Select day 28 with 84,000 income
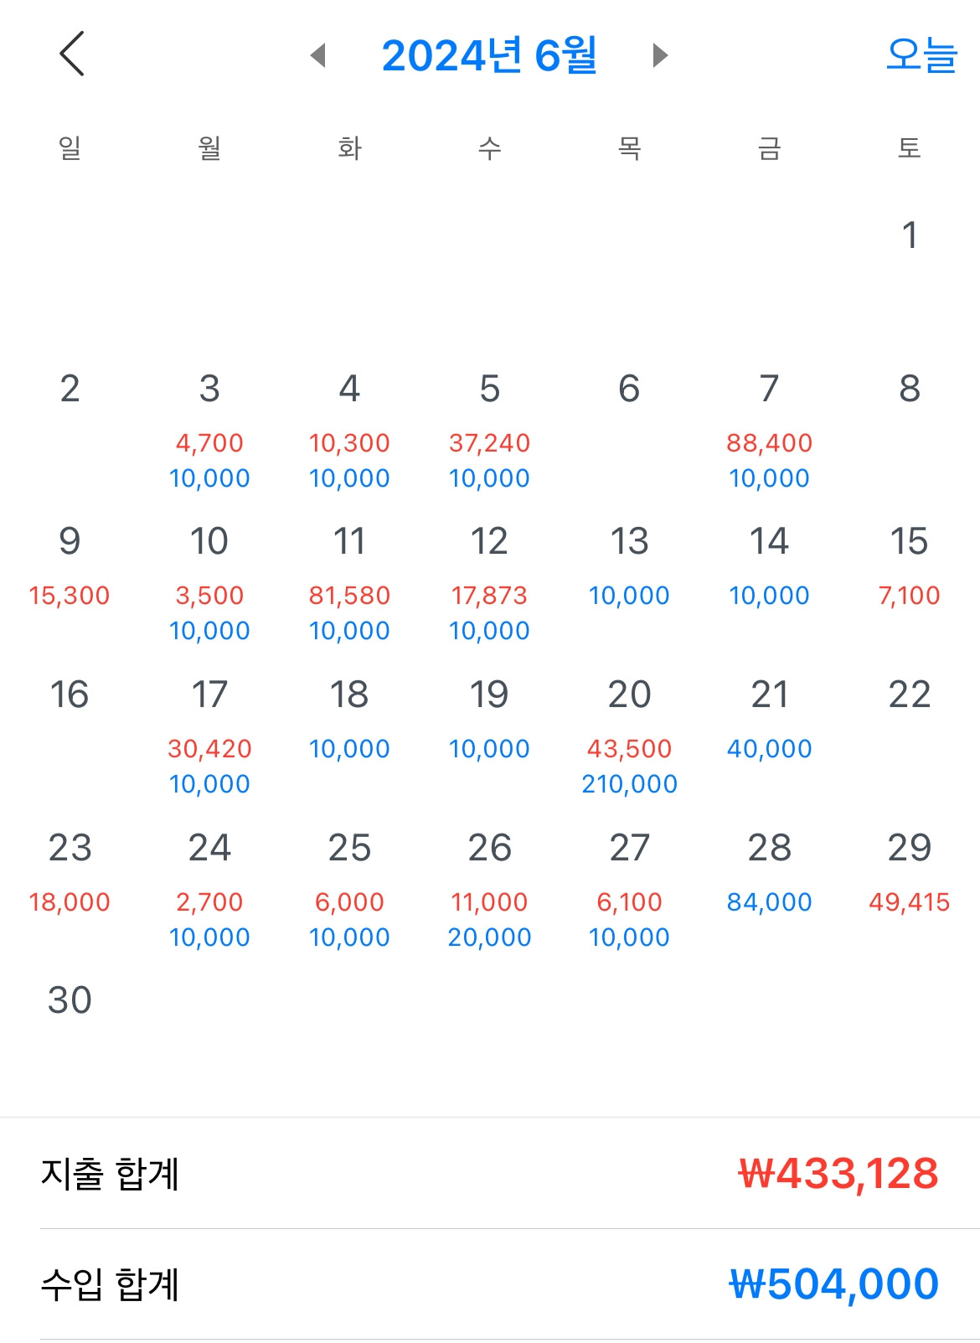The height and width of the screenshot is (1343, 980). tap(769, 871)
